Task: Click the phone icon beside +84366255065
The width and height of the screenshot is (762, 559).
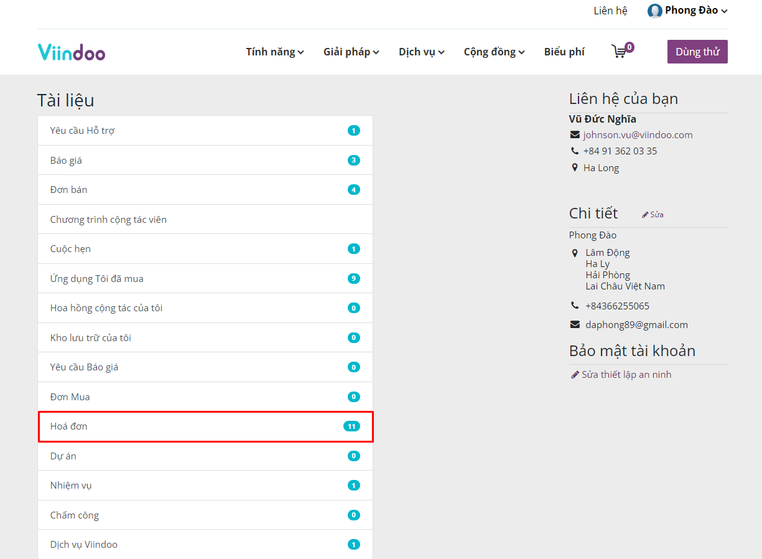Action: (575, 306)
